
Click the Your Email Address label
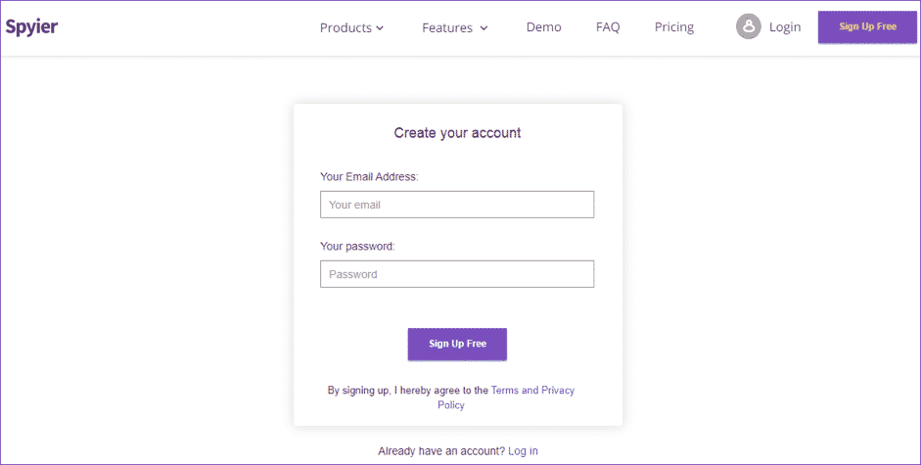coord(369,177)
